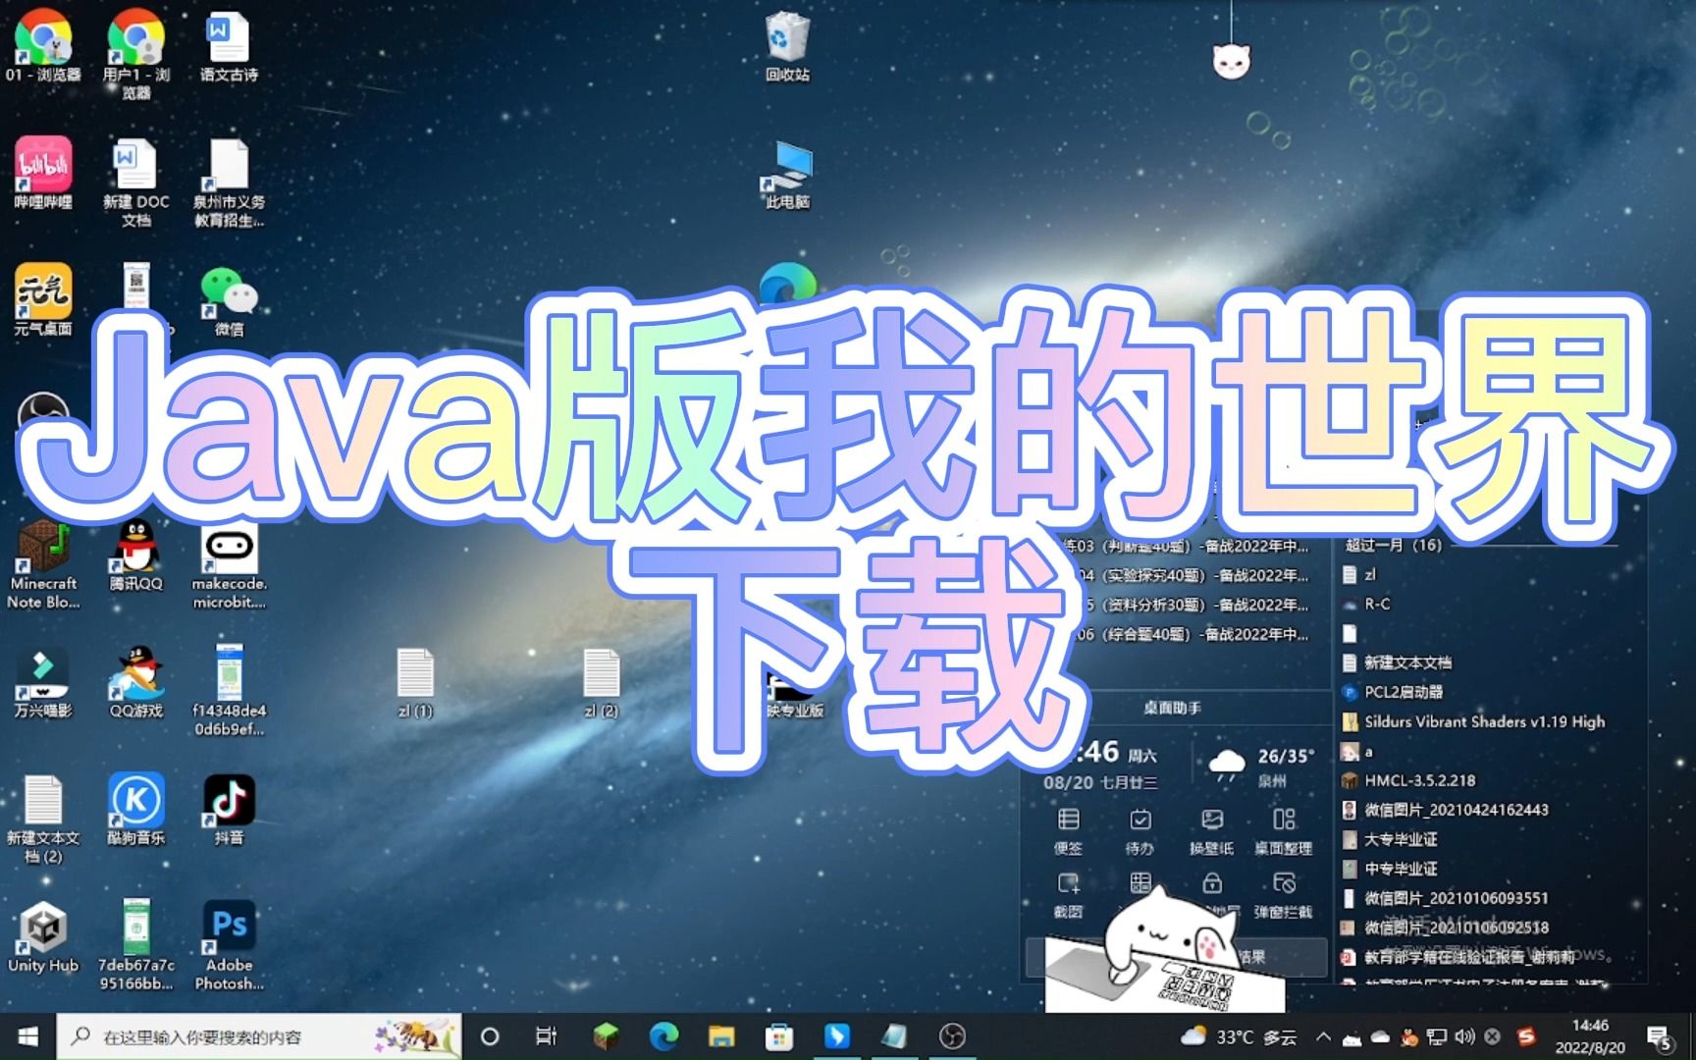This screenshot has height=1060, width=1696.
Task: Click 桌面整理 desktop organize button
Action: click(x=1283, y=830)
